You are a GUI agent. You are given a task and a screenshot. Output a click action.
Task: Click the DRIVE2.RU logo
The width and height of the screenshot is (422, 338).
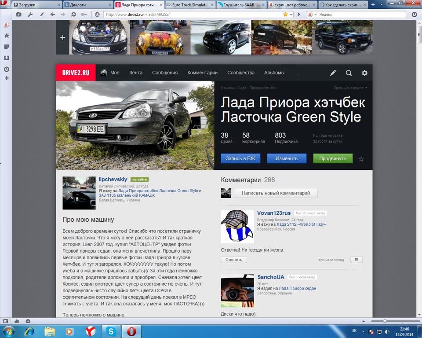coord(76,73)
